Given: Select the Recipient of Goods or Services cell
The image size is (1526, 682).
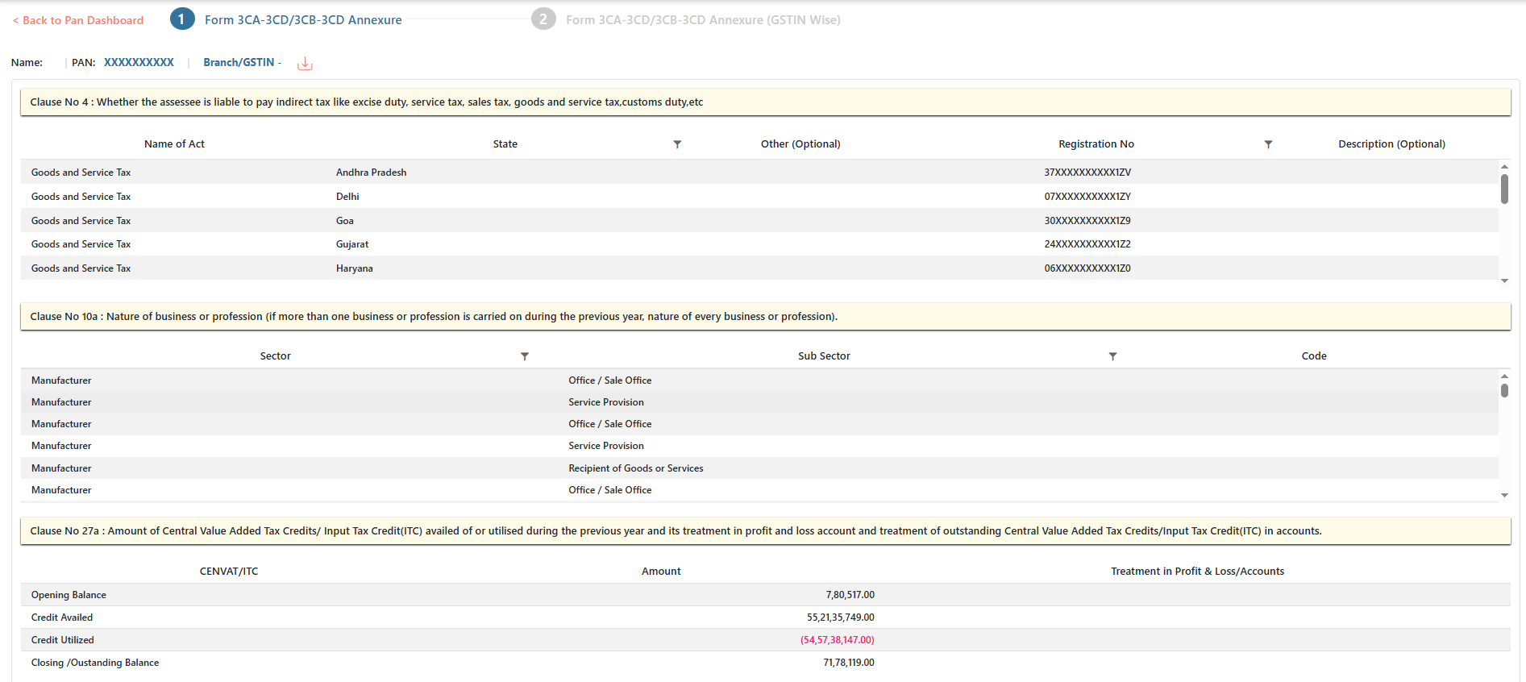Looking at the screenshot, I should (x=636, y=468).
